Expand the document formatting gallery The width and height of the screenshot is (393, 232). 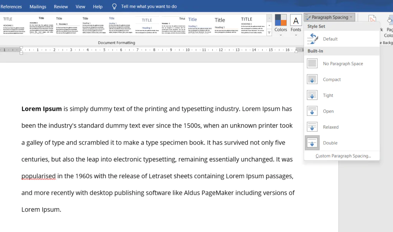pyautogui.click(x=269, y=33)
